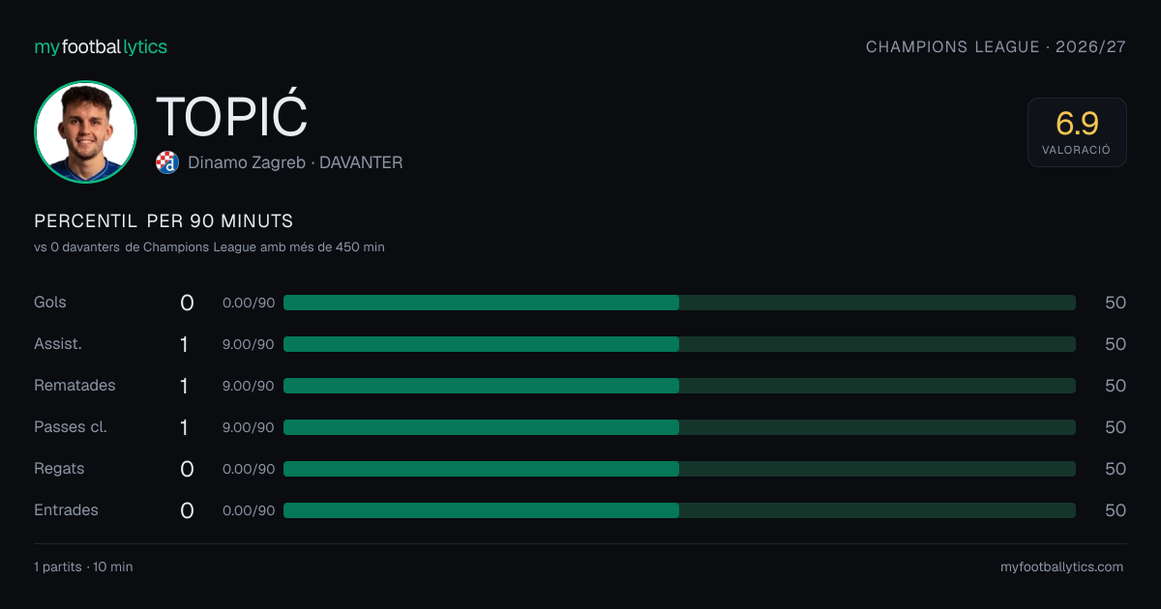Click the Rematades stat label

74,386
